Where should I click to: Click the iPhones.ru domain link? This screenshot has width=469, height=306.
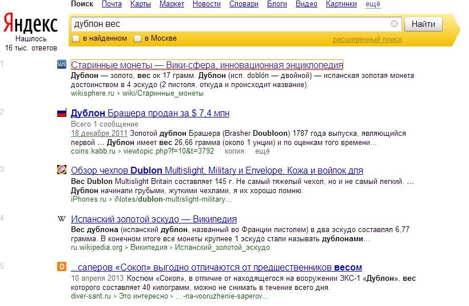pyautogui.click(x=89, y=199)
